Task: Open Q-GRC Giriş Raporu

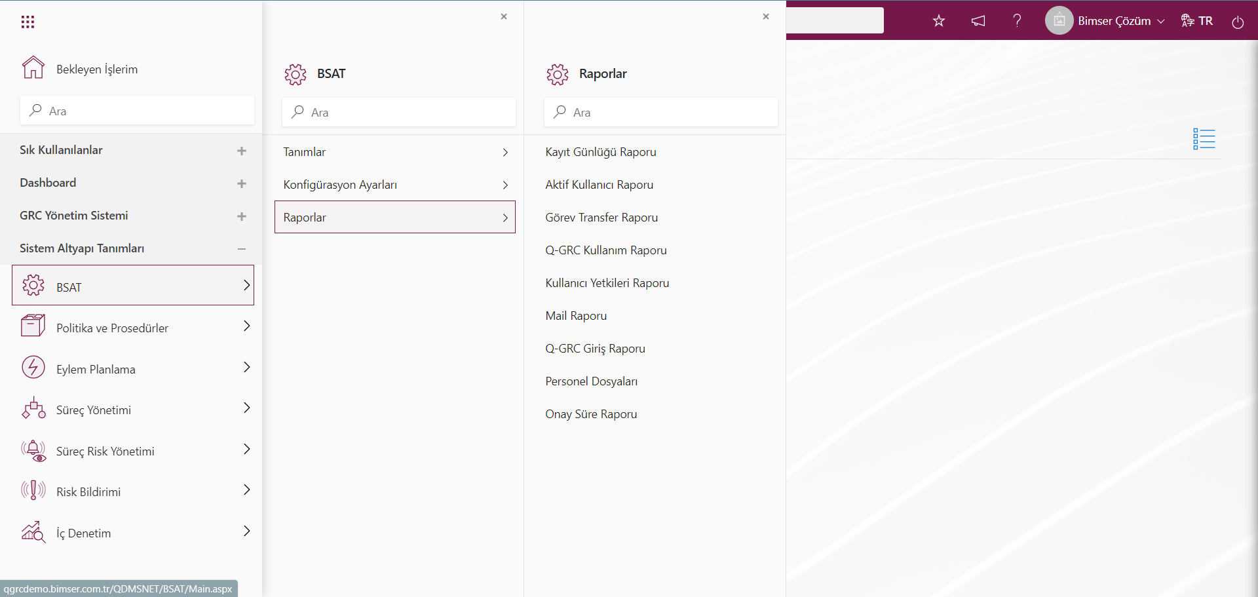Action: tap(595, 349)
